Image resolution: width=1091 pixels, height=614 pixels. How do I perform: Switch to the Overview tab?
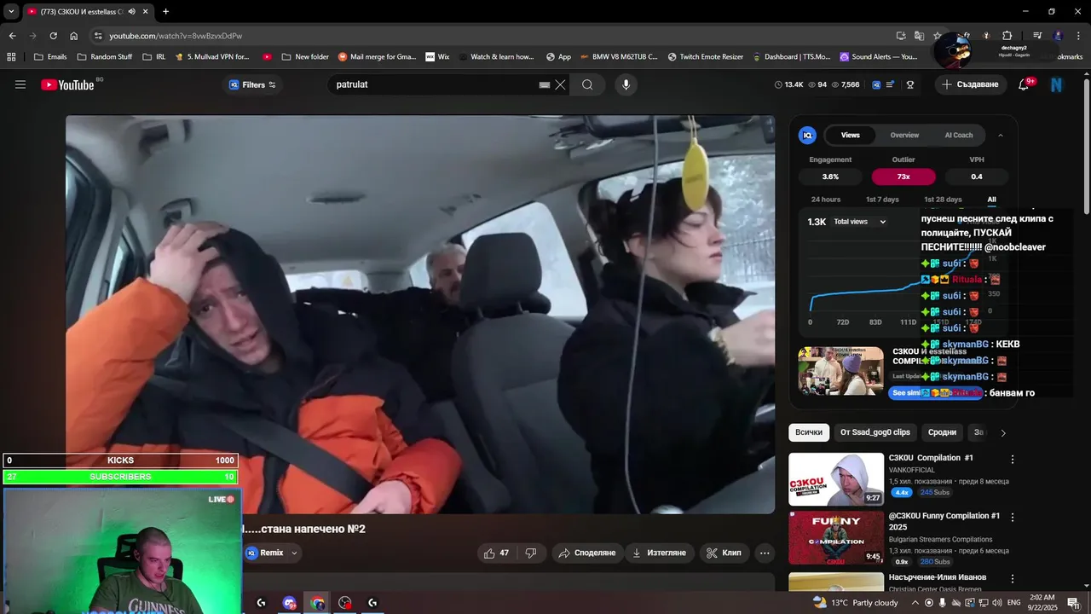click(x=904, y=135)
